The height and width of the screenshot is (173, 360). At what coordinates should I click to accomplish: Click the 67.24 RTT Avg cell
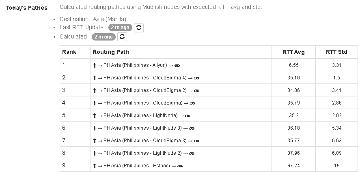293,166
